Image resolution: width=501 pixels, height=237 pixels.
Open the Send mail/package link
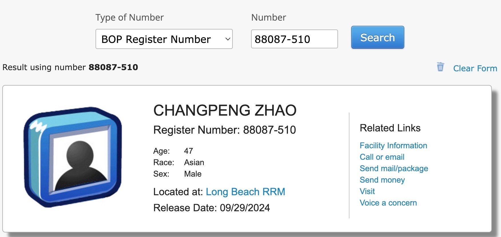[x=394, y=168]
